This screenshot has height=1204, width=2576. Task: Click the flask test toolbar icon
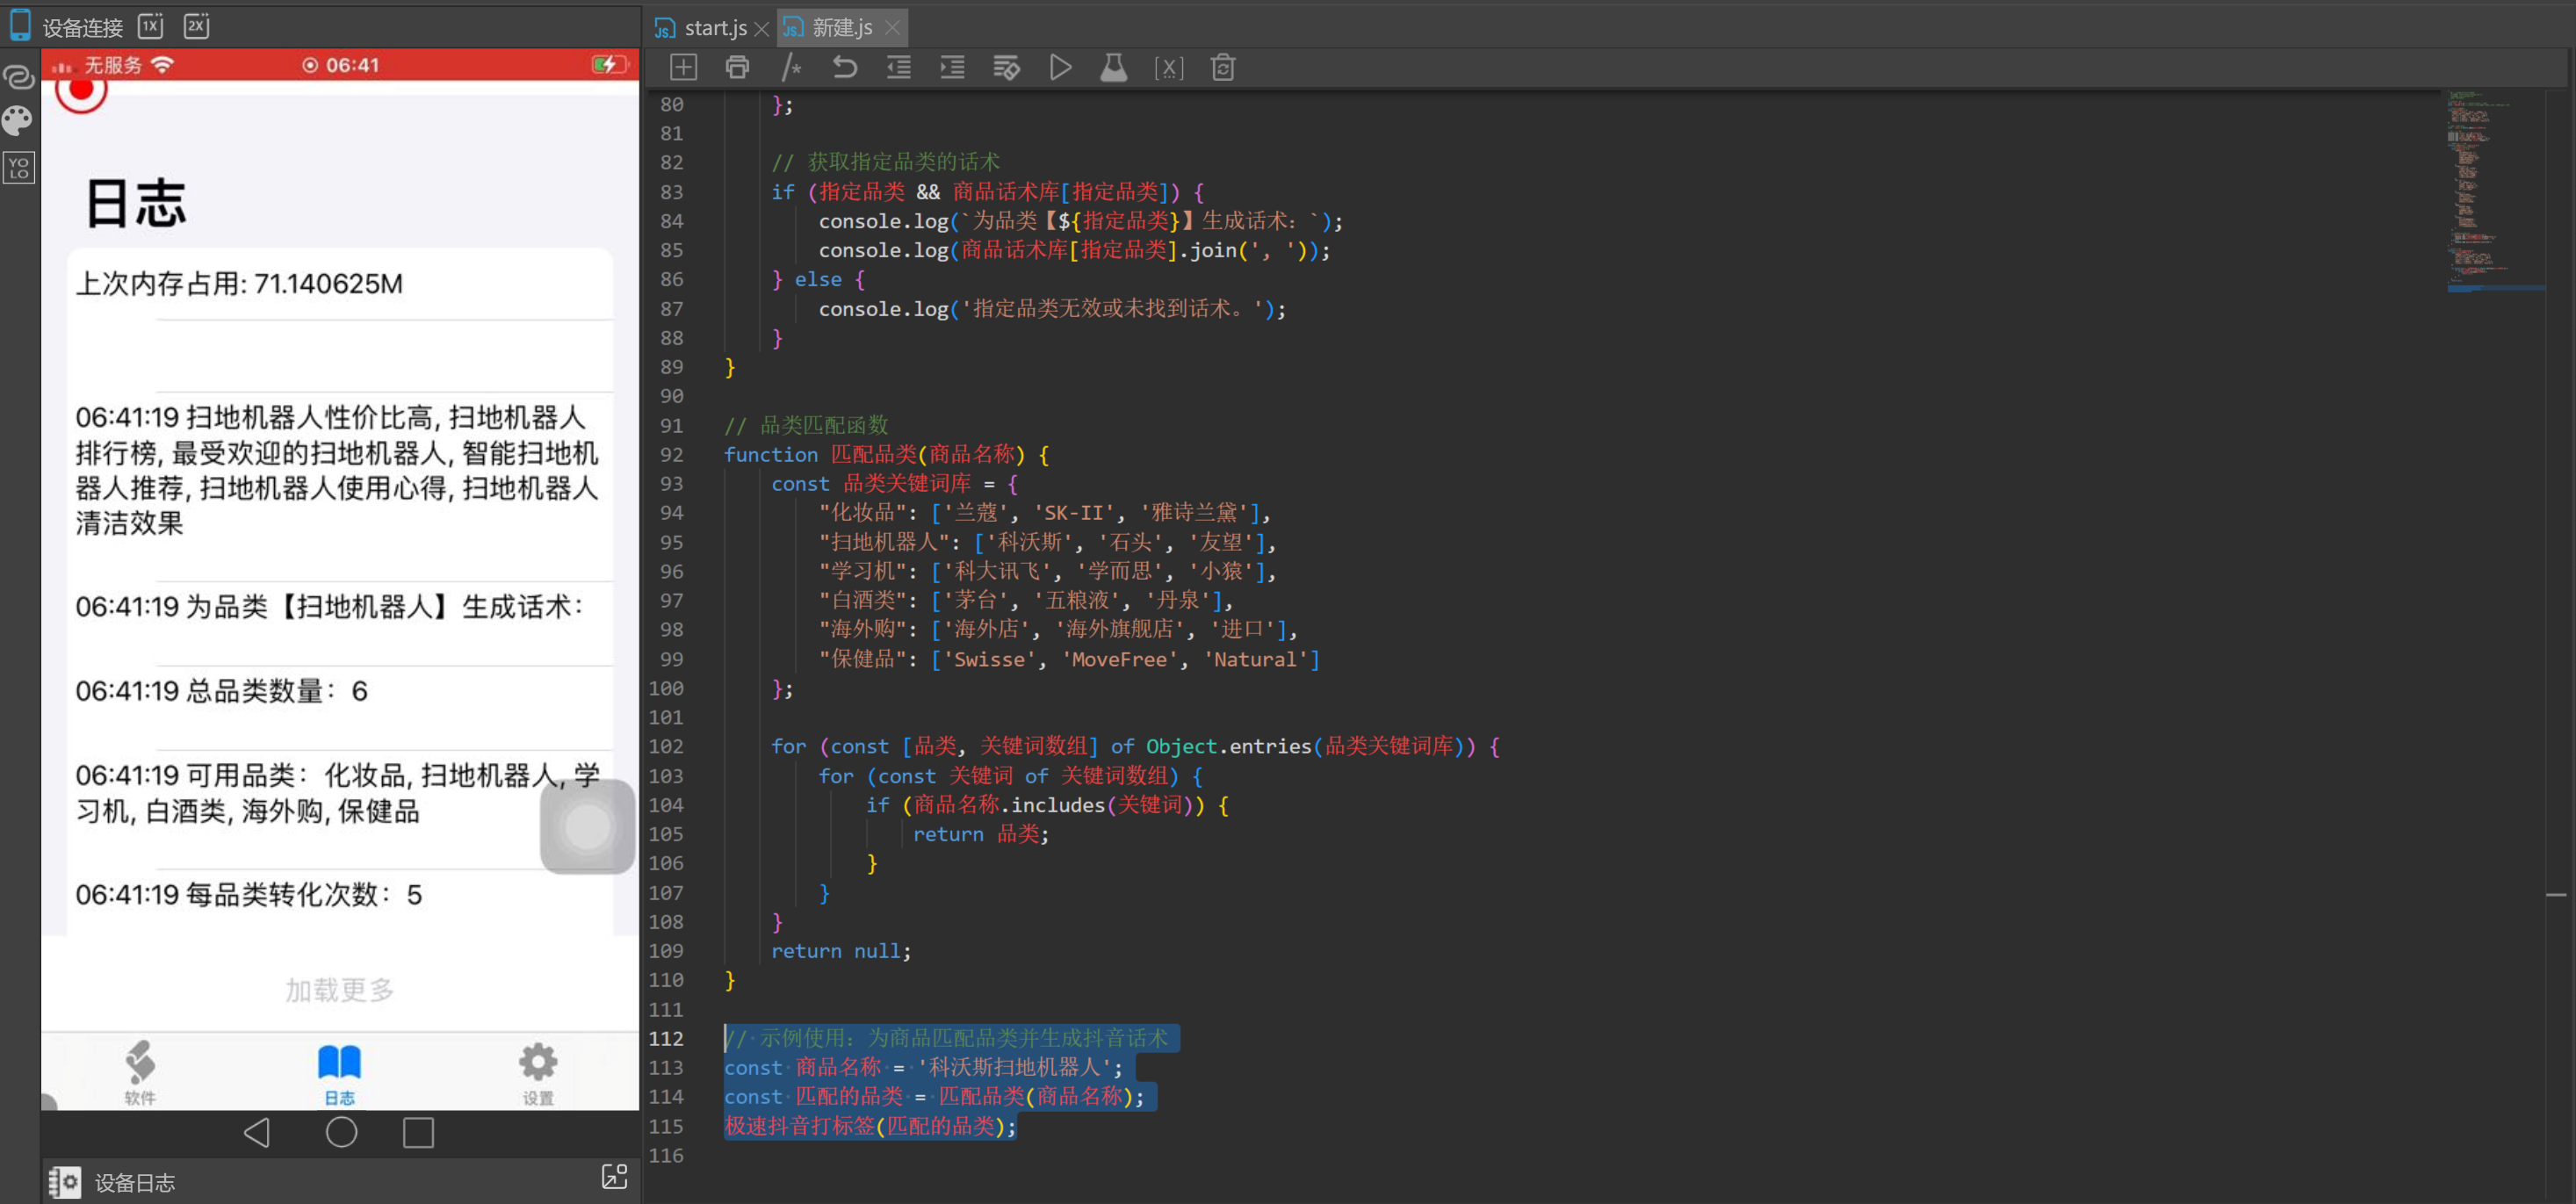pos(1113,67)
